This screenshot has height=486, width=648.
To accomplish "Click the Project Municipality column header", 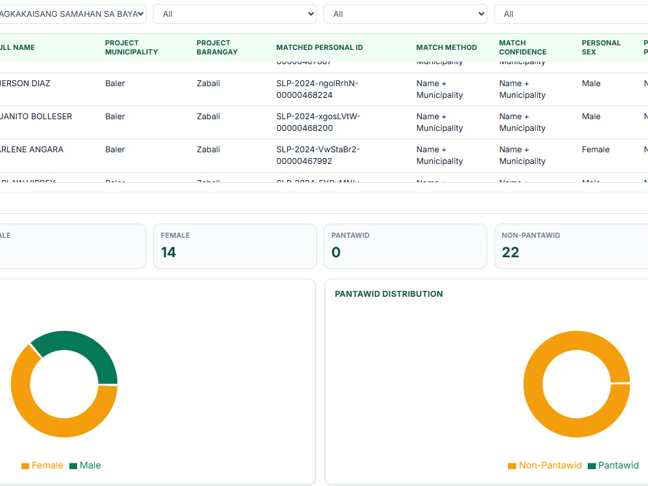I will (132, 47).
